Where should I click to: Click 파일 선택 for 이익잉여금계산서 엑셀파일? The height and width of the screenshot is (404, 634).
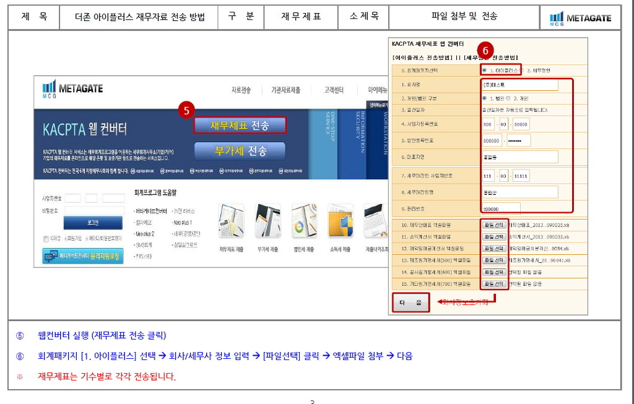tap(494, 249)
